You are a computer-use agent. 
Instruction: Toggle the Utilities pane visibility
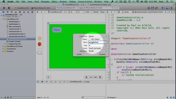[171, 8]
